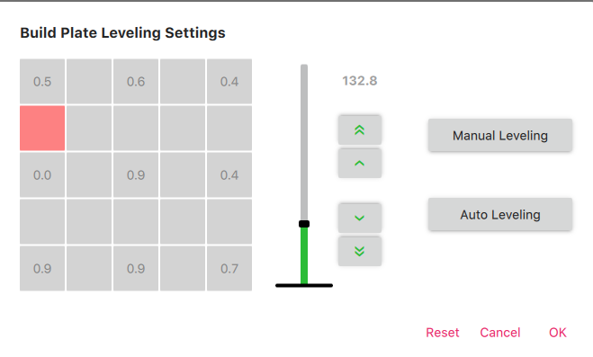
Task: Click the double up arrow button
Action: (360, 130)
